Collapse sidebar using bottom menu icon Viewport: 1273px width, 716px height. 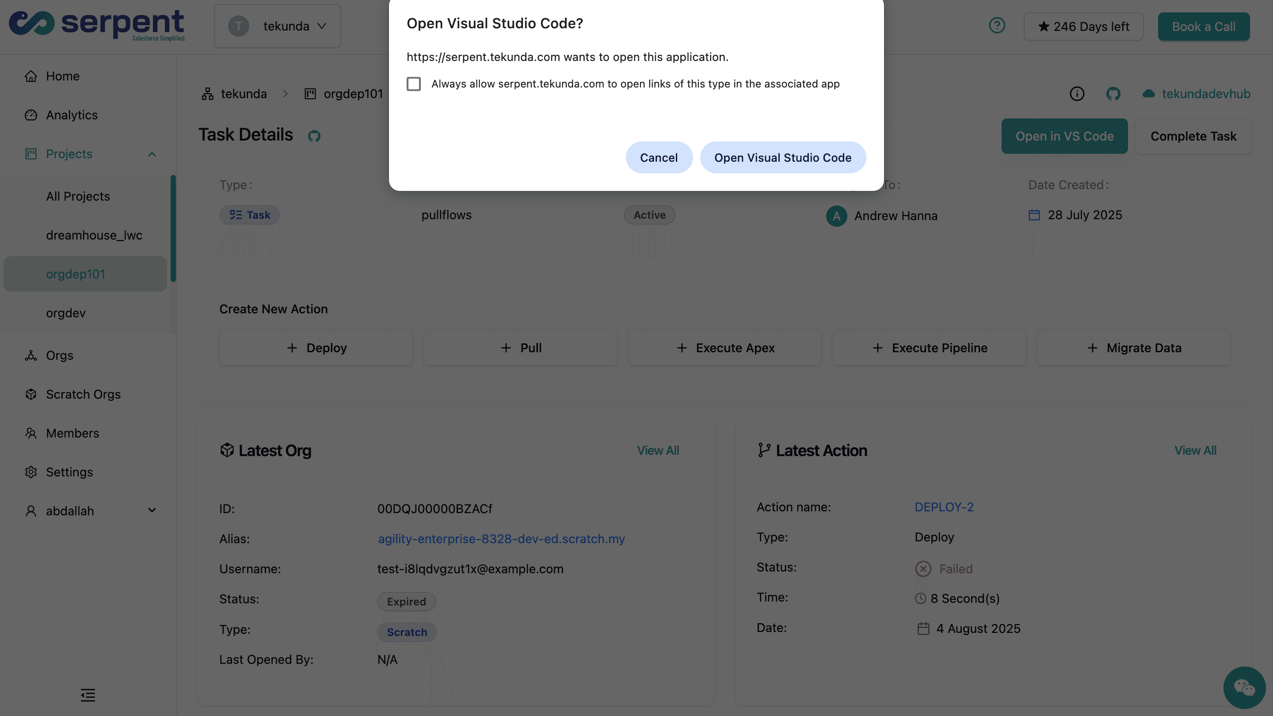point(88,695)
